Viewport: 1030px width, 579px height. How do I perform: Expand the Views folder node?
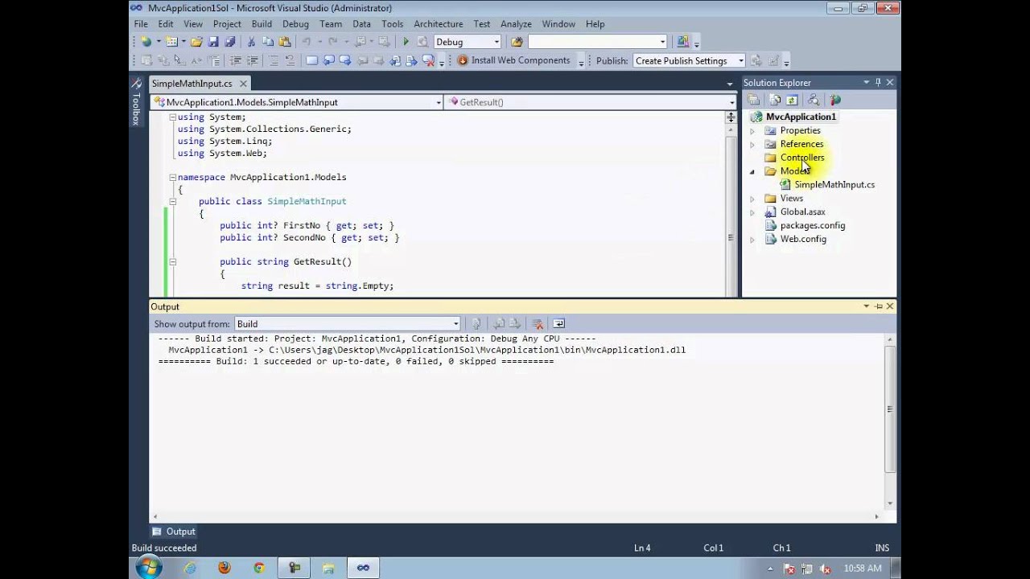(752, 199)
